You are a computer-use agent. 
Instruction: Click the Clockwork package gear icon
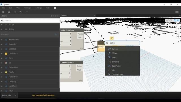click(x=6, y=54)
